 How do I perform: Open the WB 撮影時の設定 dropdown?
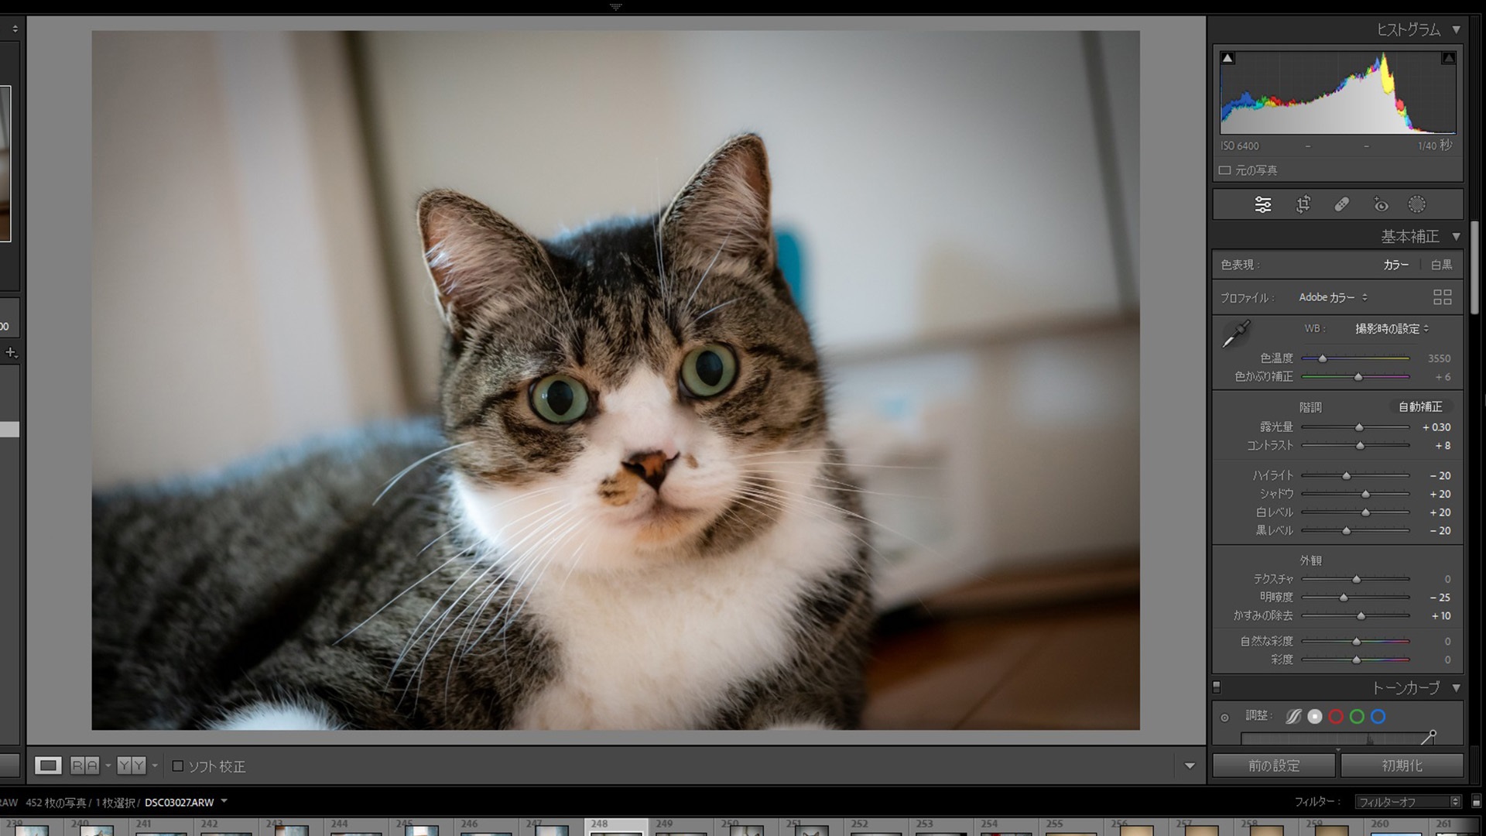pyautogui.click(x=1392, y=329)
